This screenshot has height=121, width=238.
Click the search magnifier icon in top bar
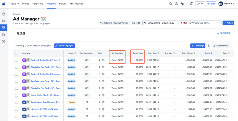tap(171, 4)
